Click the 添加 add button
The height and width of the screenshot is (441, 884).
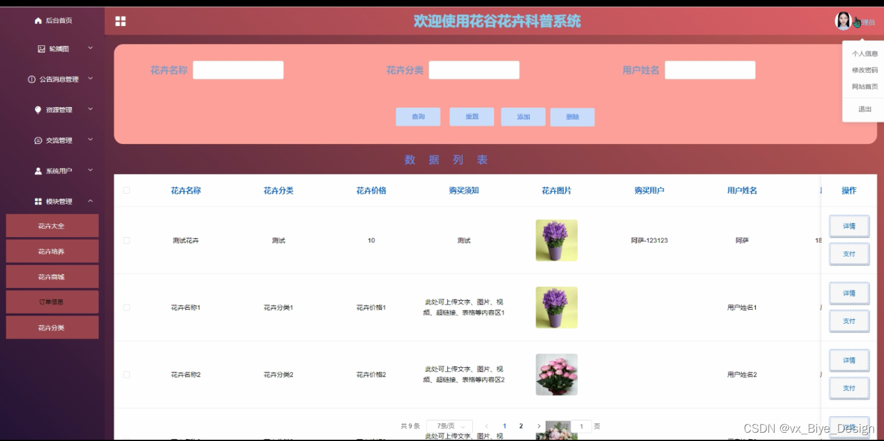[x=523, y=117]
